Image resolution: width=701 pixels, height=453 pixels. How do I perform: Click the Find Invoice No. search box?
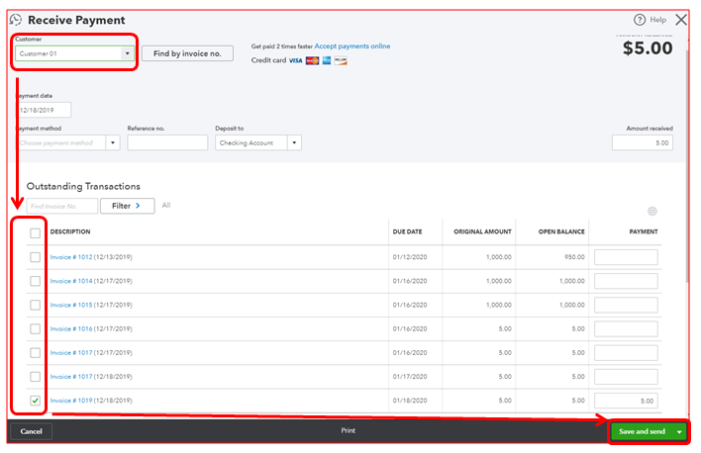pyautogui.click(x=62, y=206)
